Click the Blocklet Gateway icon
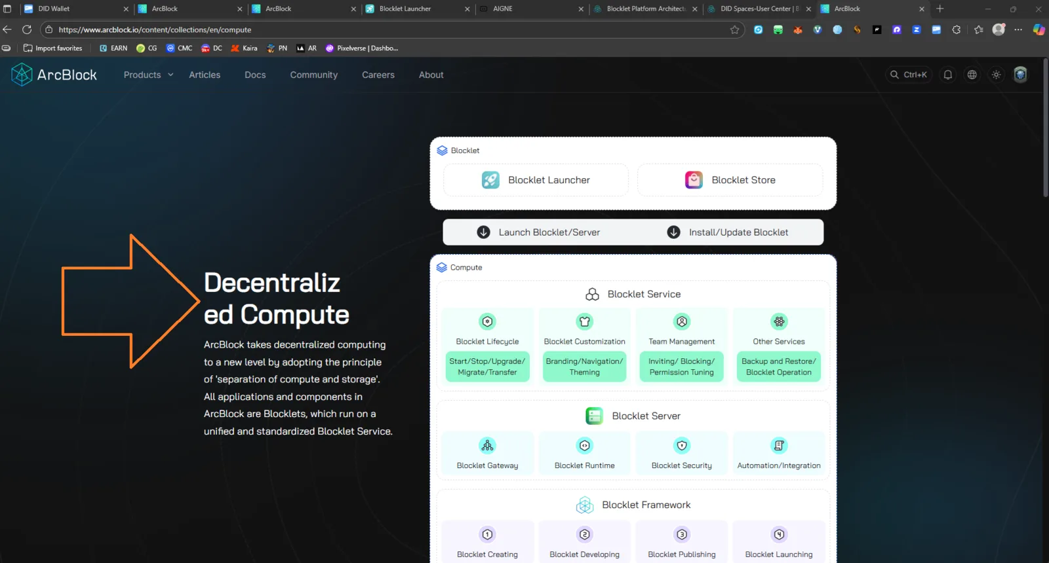The height and width of the screenshot is (563, 1049). coord(487,446)
